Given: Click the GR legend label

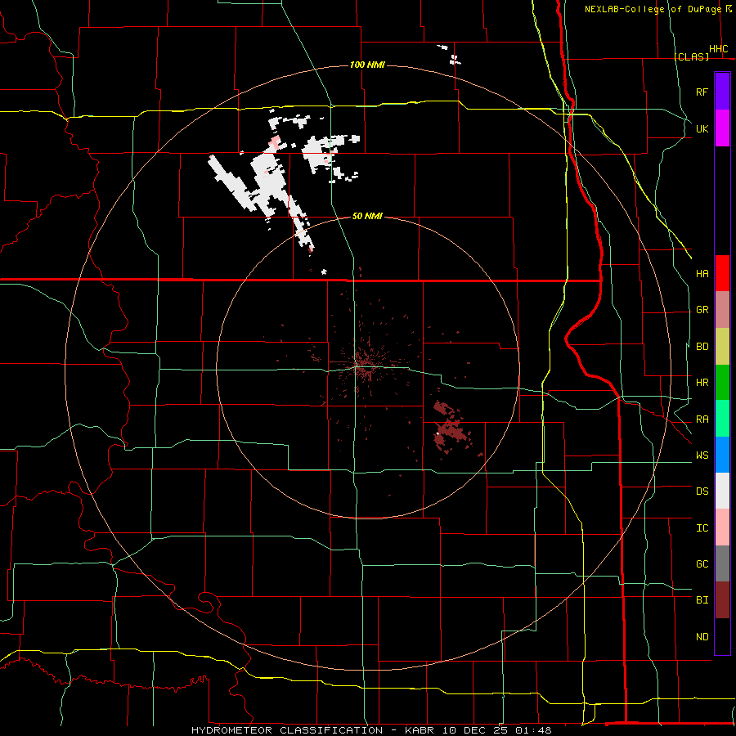Looking at the screenshot, I should 702,310.
